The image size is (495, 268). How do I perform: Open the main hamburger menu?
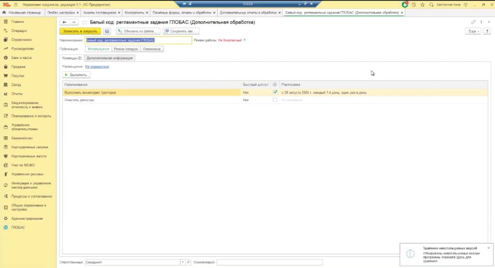[x=15, y=4]
